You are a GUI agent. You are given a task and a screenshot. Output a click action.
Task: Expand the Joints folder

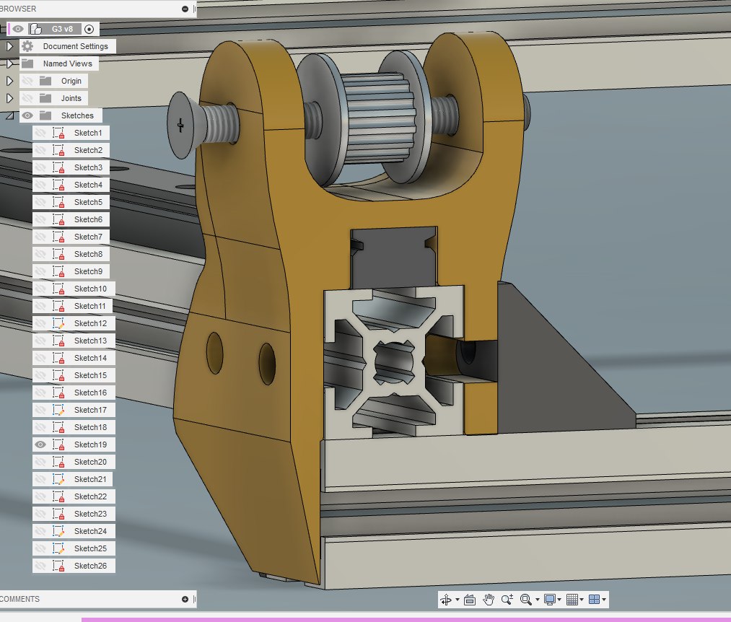point(9,98)
